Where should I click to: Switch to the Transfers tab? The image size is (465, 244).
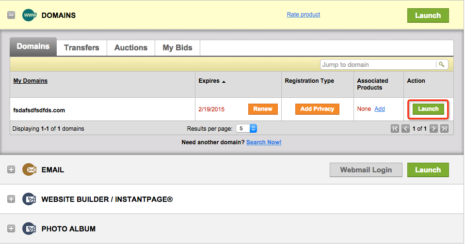pos(81,47)
